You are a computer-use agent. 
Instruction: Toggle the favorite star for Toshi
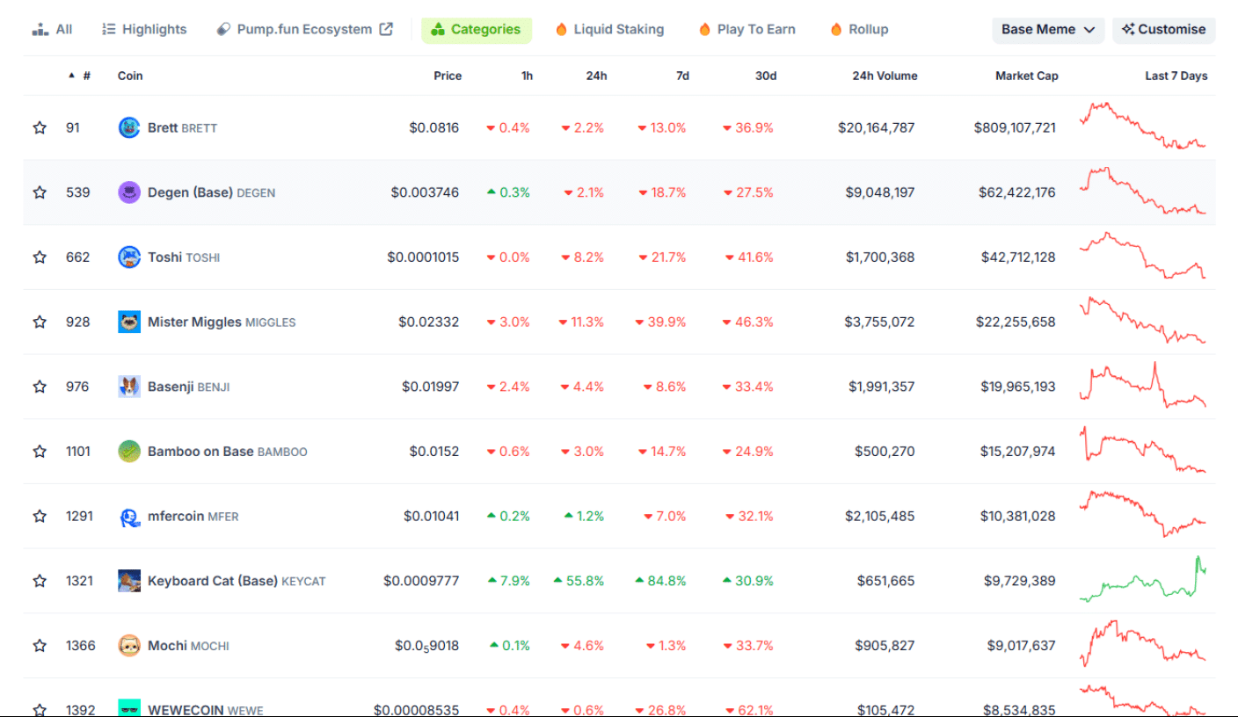pyautogui.click(x=40, y=257)
